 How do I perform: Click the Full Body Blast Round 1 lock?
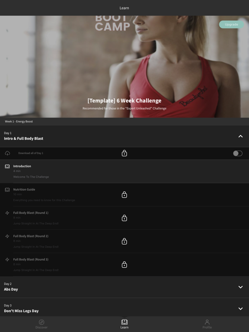[x=124, y=218]
